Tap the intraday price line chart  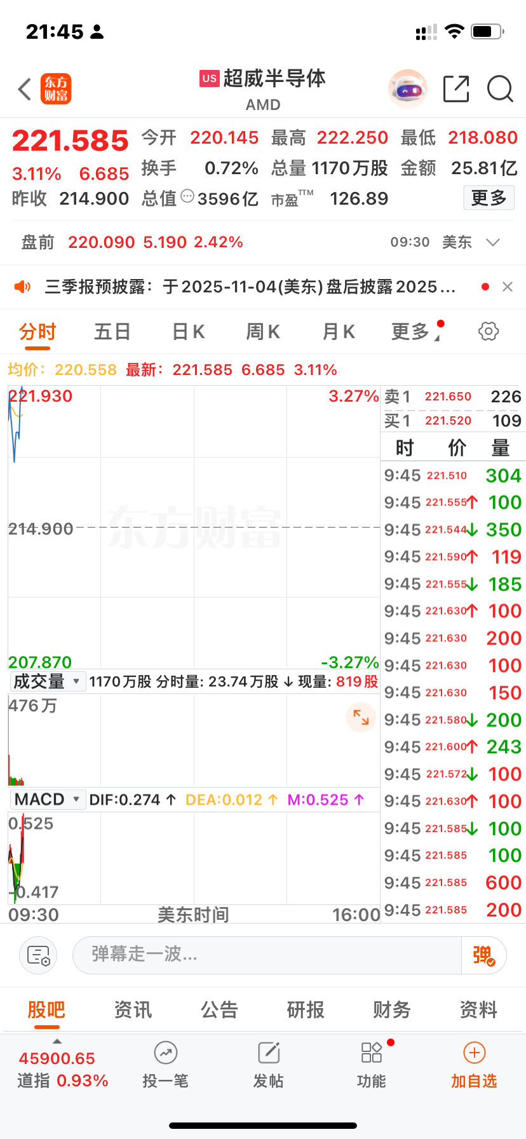pyautogui.click(x=194, y=528)
